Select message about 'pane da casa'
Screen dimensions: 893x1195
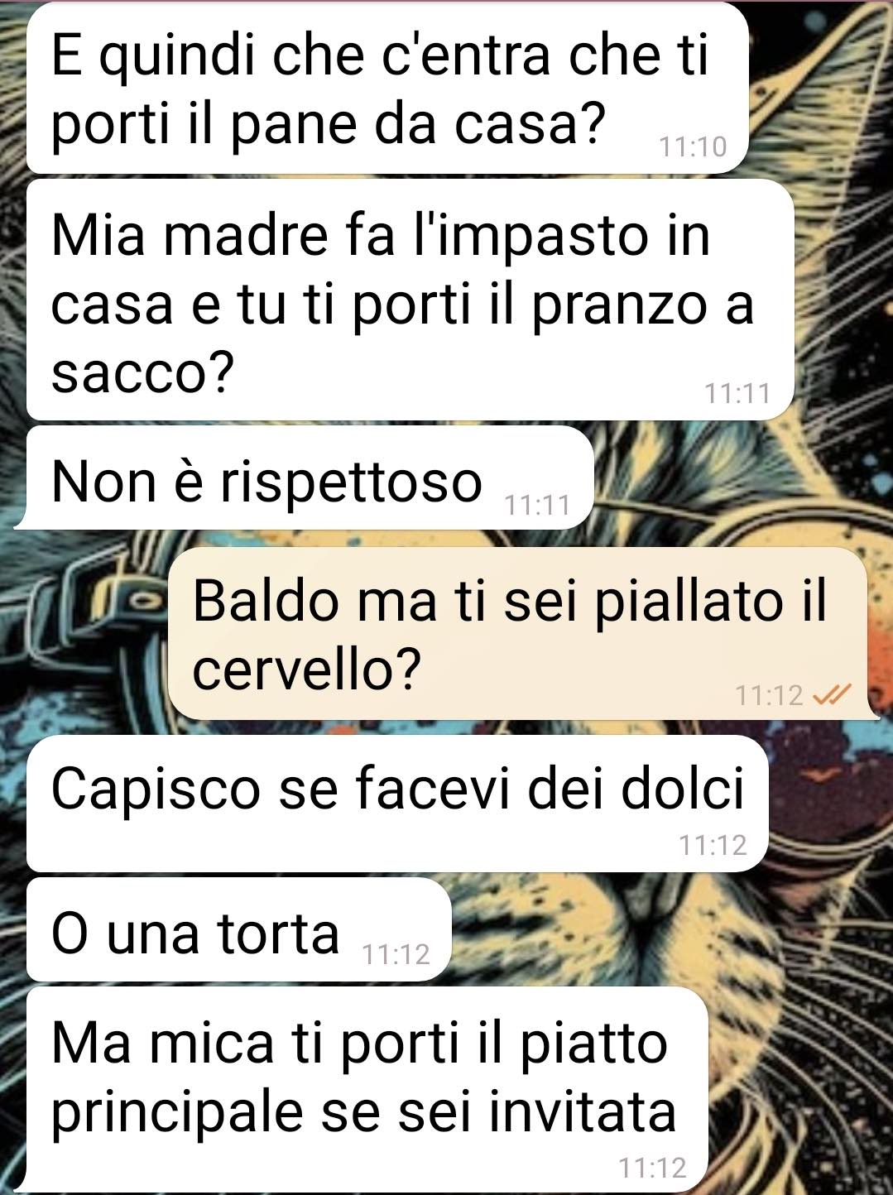coord(387,88)
